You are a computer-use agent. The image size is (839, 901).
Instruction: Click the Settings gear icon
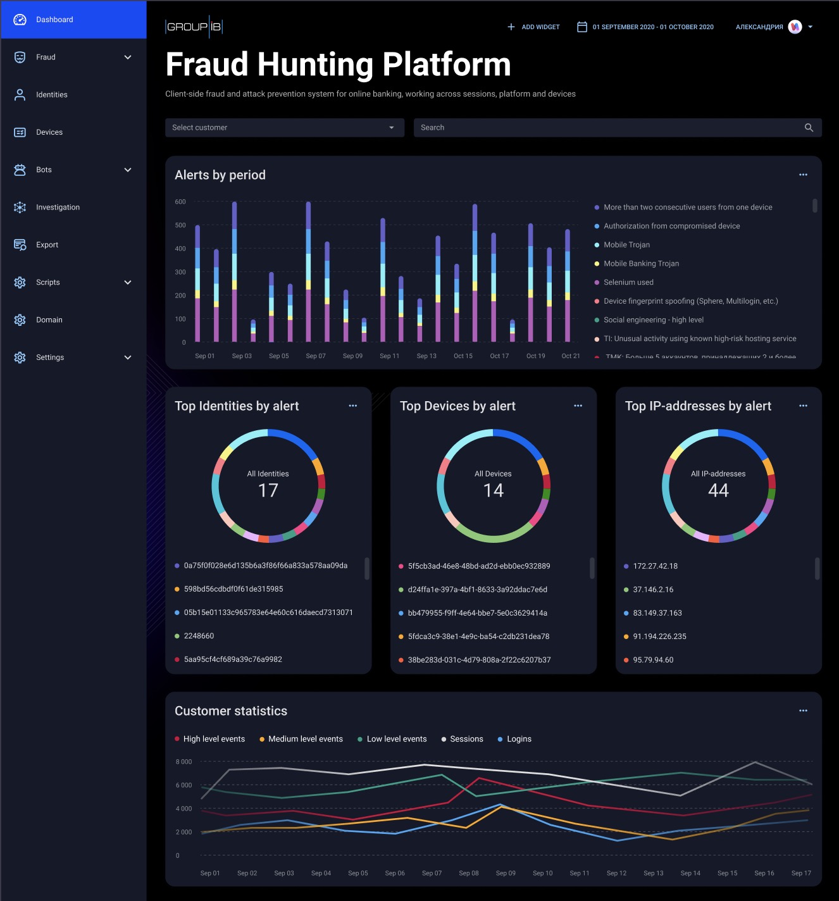point(20,357)
